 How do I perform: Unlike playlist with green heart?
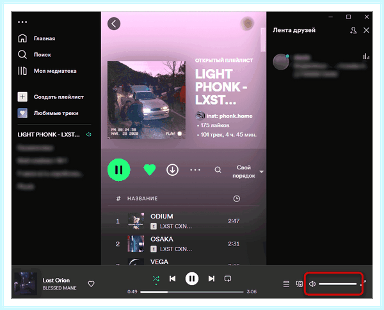(x=149, y=170)
